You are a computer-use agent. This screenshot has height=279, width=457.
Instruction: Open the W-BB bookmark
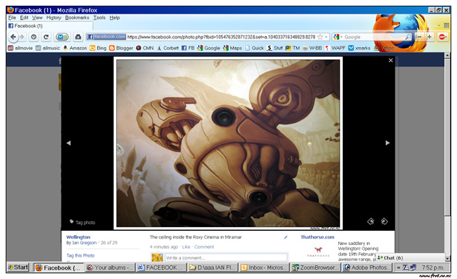[x=312, y=48]
